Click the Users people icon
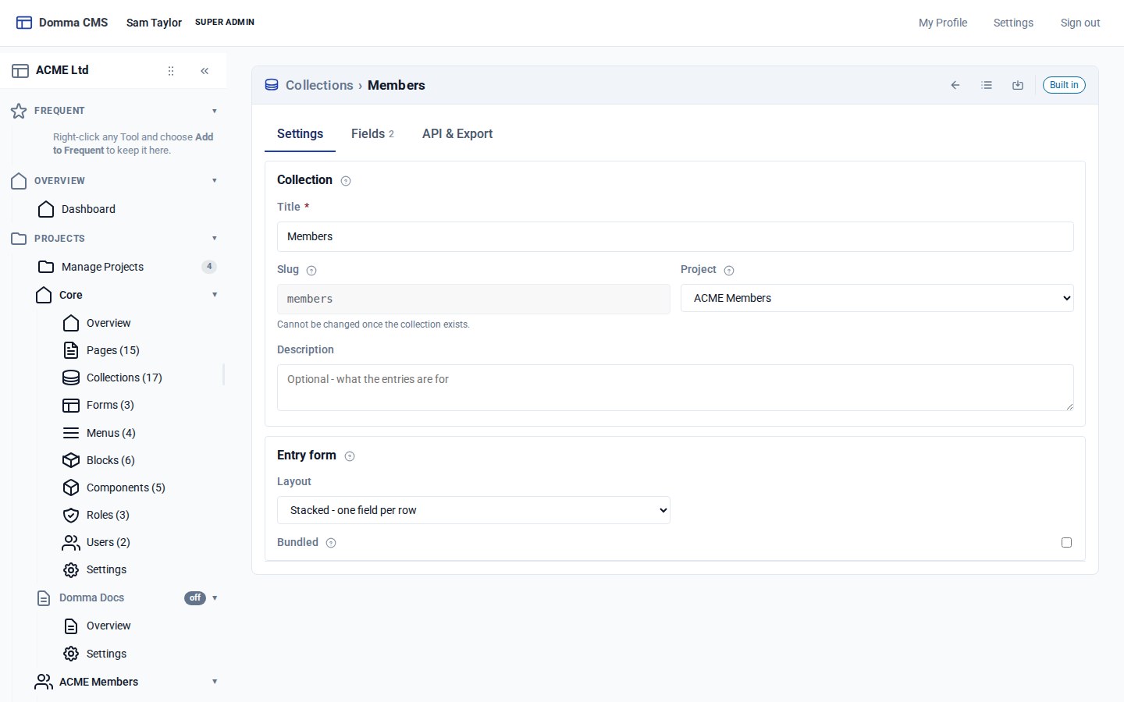Viewport: 1124px width, 702px height. [x=71, y=542]
